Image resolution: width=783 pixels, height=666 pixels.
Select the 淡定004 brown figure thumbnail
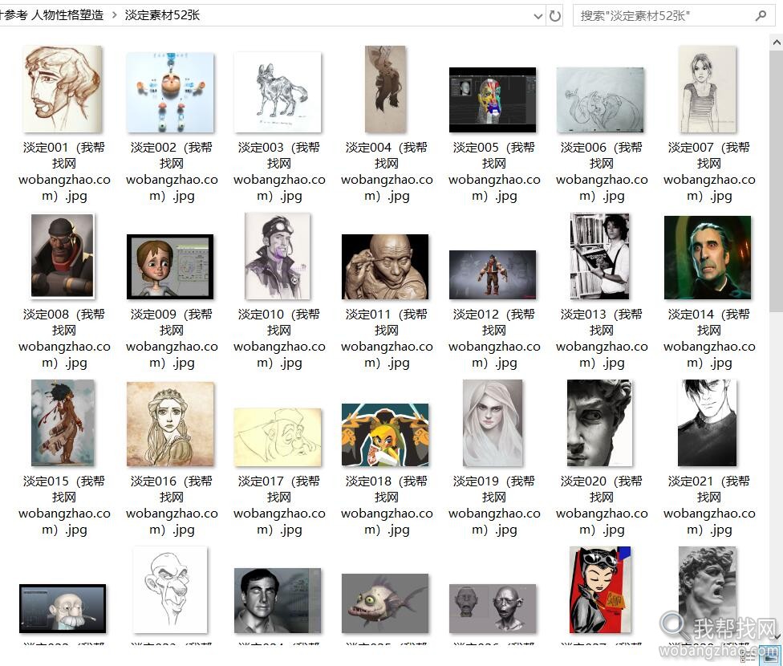coord(386,89)
